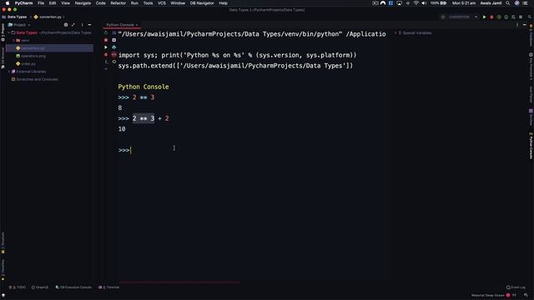Hide the console panel with minimize icon
This screenshot has width=534, height=300.
525,25
